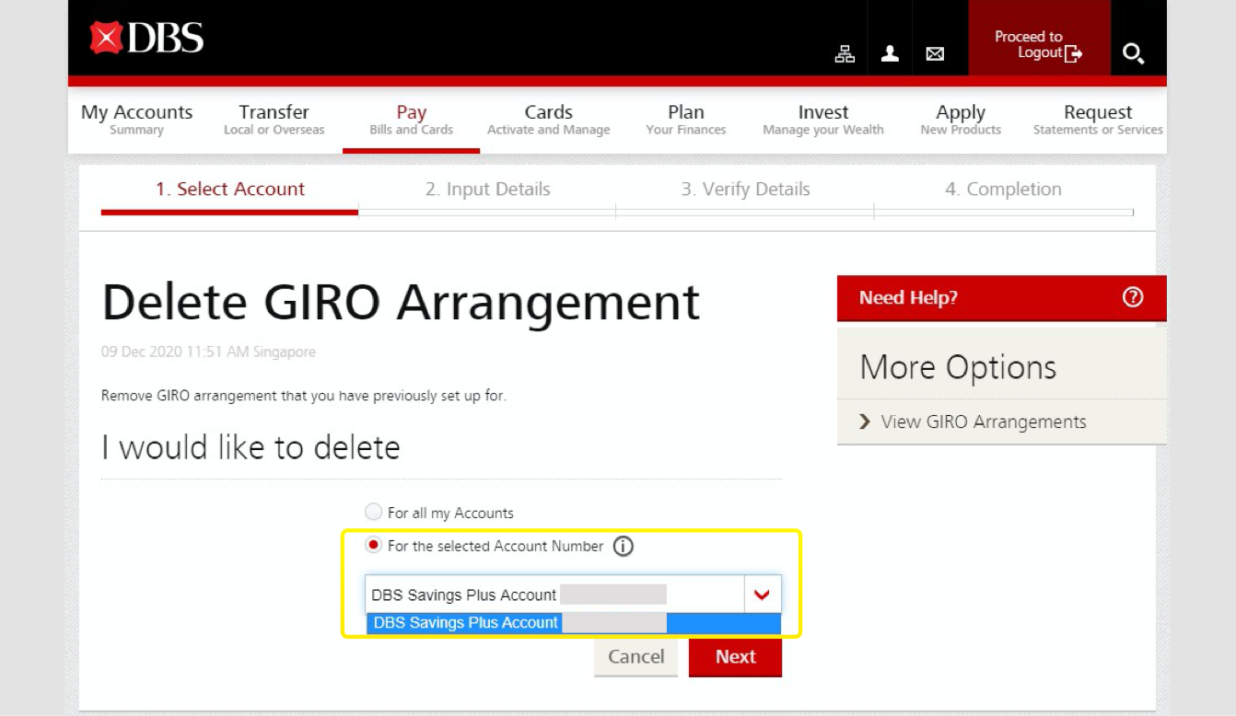Screen dimensions: 1236x716
Task: Open the Invest menu
Action: coord(822,120)
